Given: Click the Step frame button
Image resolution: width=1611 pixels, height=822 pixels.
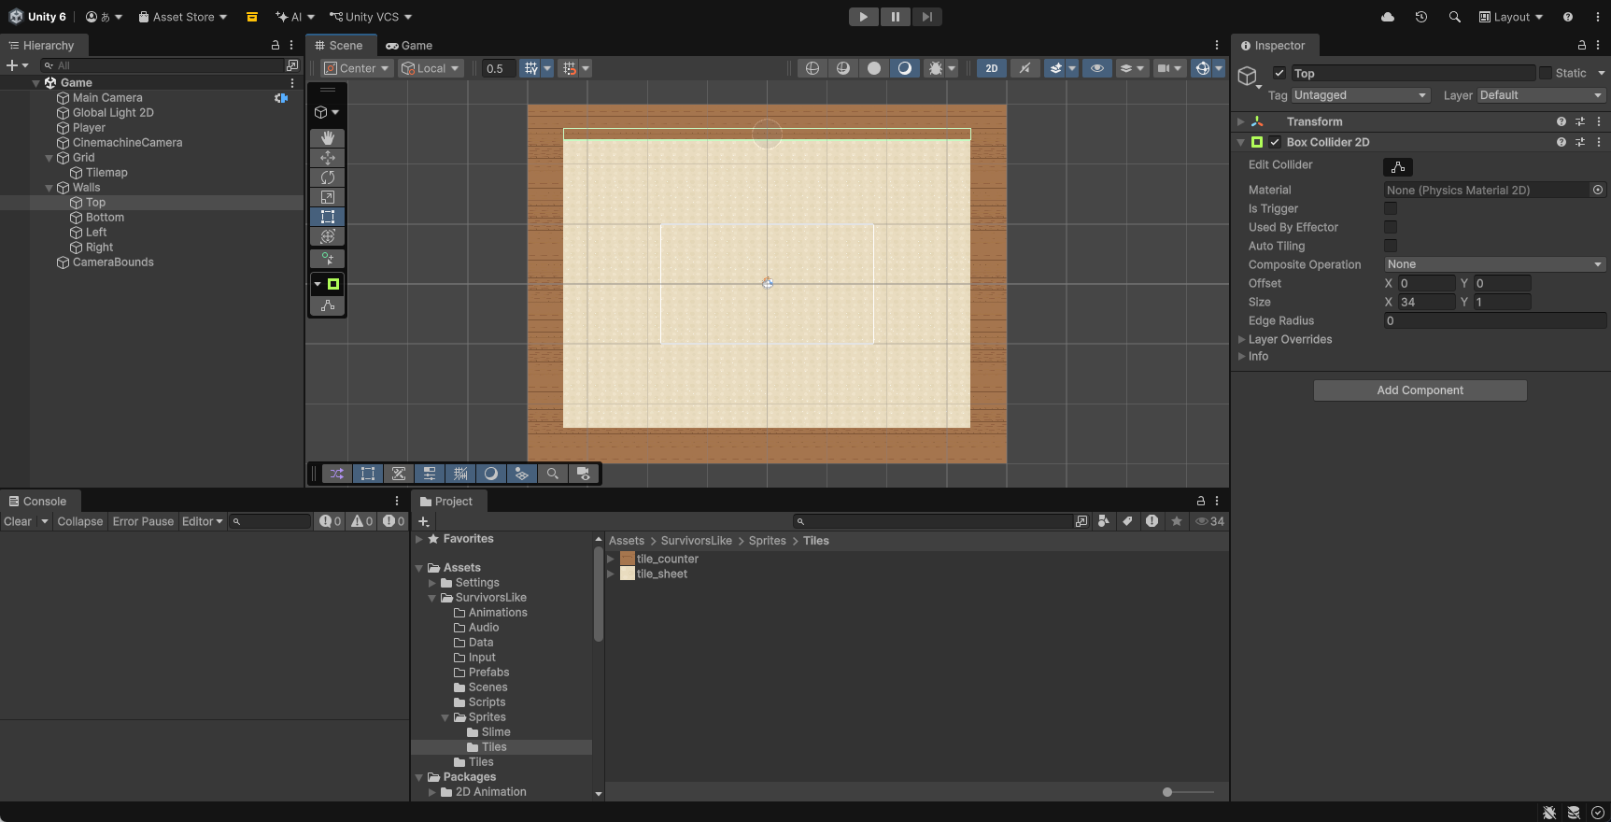Looking at the screenshot, I should click(926, 17).
